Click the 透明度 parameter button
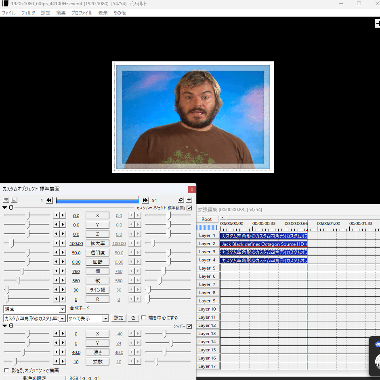 coord(97,252)
